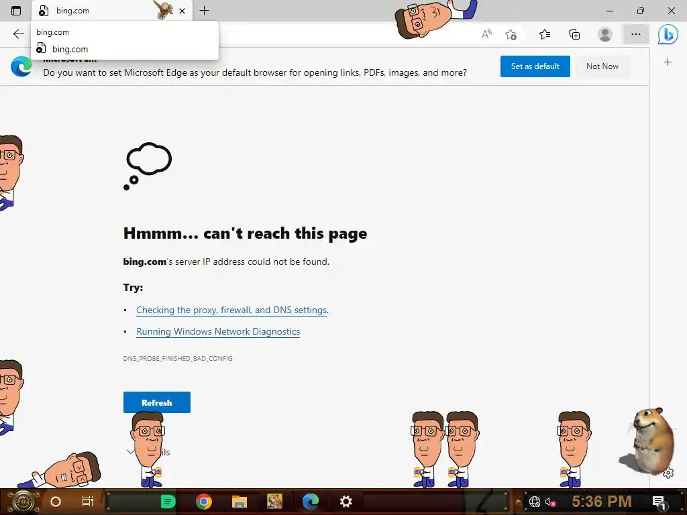Image resolution: width=687 pixels, height=515 pixels.
Task: Click the 5:36 PM clock
Action: click(602, 502)
